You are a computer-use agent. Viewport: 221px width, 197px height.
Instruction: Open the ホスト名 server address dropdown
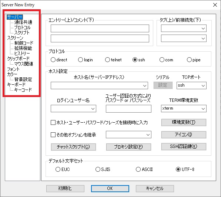coord(99,85)
